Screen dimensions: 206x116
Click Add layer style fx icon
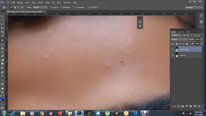(x=179, y=106)
